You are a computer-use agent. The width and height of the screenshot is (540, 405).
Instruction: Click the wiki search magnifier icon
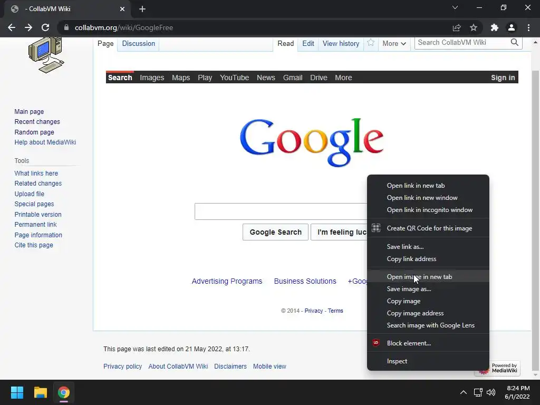[x=515, y=42]
